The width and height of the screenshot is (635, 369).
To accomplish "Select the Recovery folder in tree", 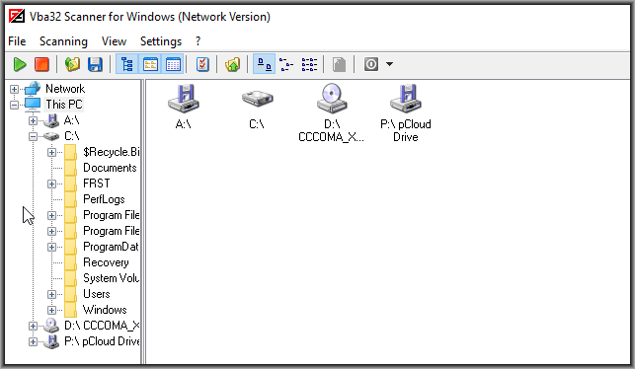I will tap(106, 262).
